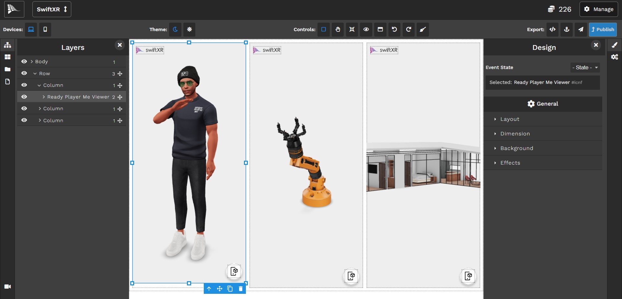Viewport: 622px width, 299px height.
Task: Switch to dark theme using moon icon
Action: click(x=175, y=29)
